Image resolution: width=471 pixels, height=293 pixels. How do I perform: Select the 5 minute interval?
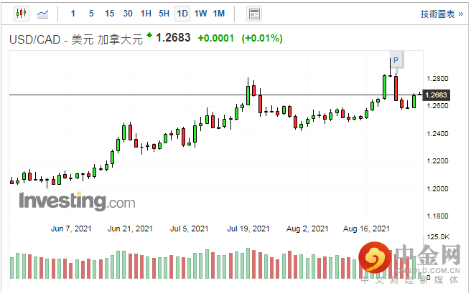pyautogui.click(x=91, y=14)
